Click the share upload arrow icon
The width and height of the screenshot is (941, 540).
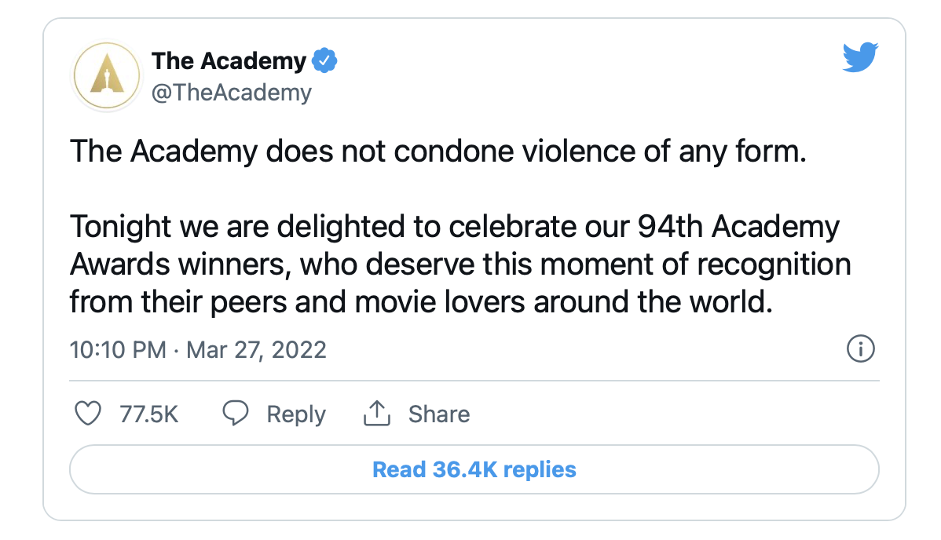[x=377, y=413]
